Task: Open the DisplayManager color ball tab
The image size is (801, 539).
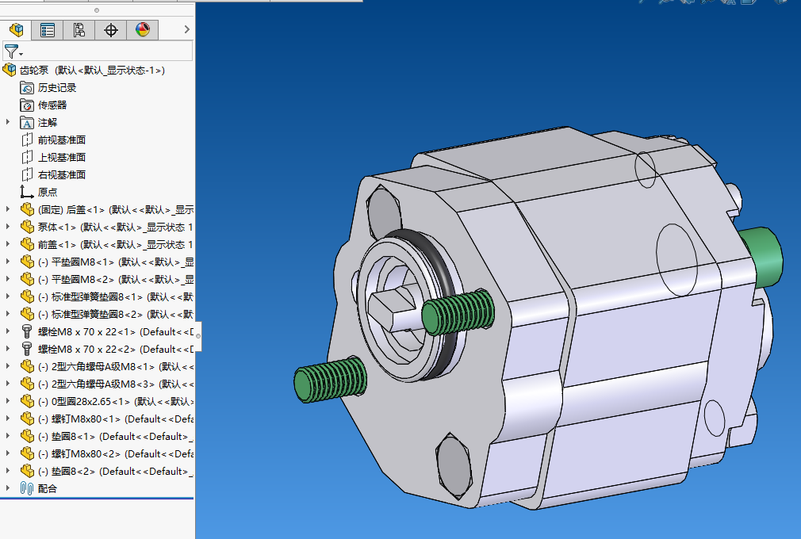Action: [x=143, y=30]
